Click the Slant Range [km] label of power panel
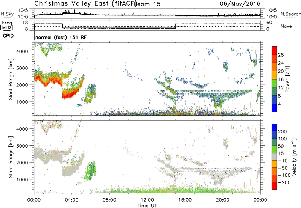This screenshot has height=208, width=301. (11, 79)
